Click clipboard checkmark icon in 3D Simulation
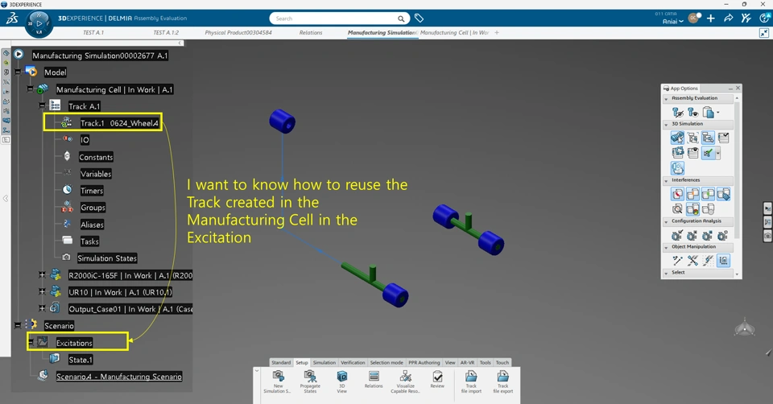773x404 pixels. pos(723,138)
